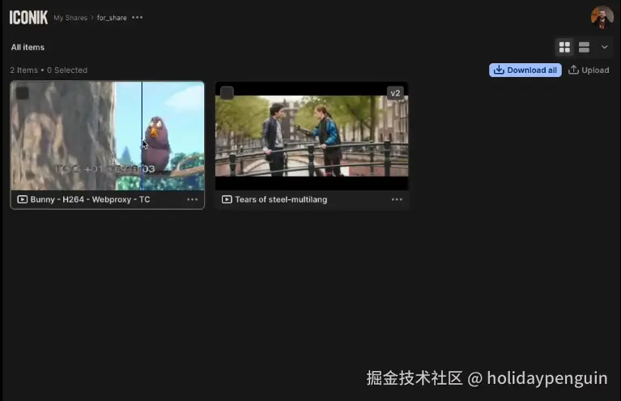Open the Tears of steel thumbnail
The height and width of the screenshot is (401, 621).
[312, 136]
